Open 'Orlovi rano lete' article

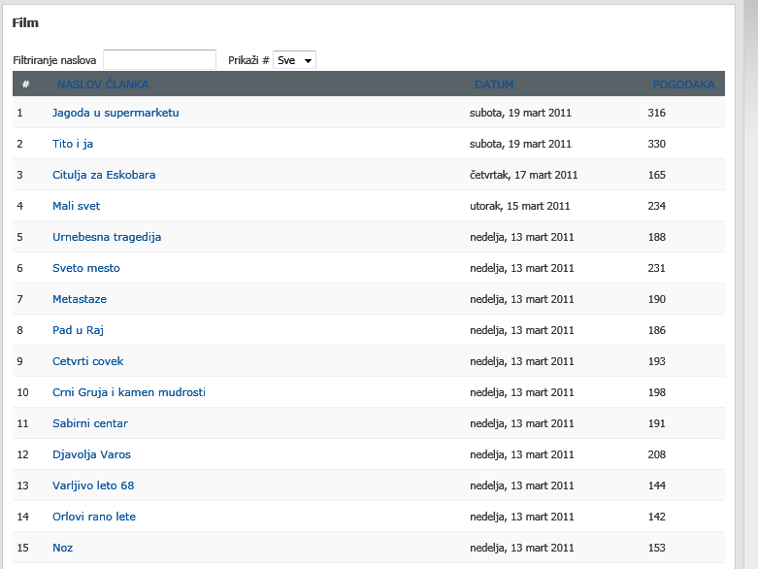(x=94, y=517)
